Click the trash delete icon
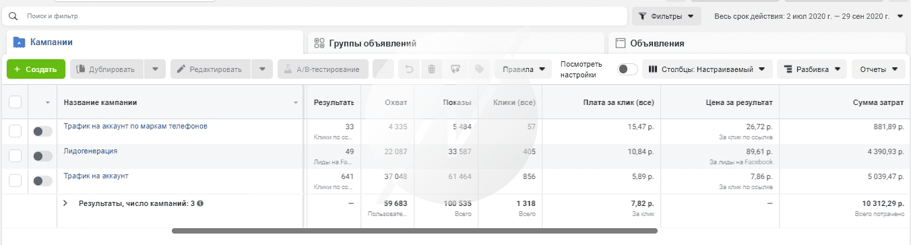Image resolution: width=911 pixels, height=245 pixels. (432, 69)
